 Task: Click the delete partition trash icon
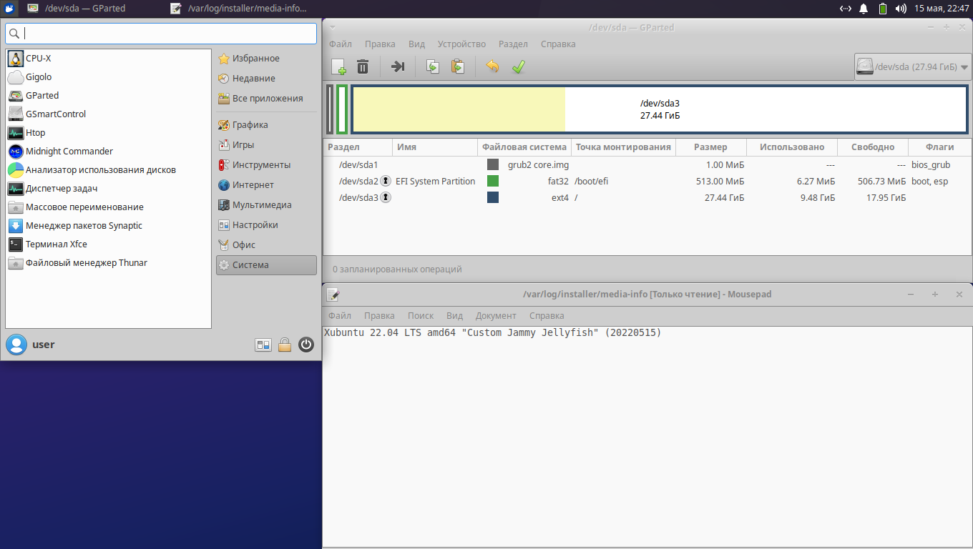click(363, 66)
